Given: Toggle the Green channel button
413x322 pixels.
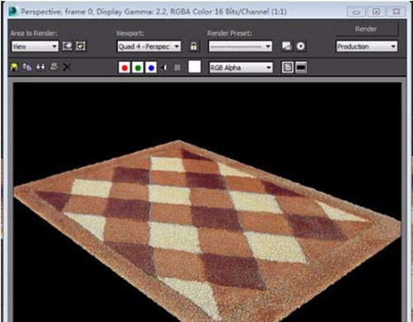Looking at the screenshot, I should [x=138, y=68].
